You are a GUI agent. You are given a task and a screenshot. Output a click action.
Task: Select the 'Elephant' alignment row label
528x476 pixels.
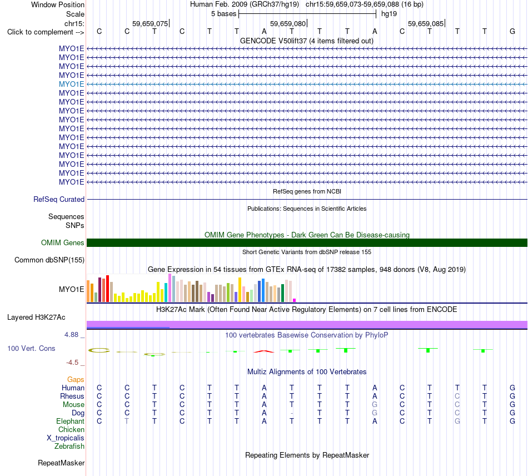point(70,422)
